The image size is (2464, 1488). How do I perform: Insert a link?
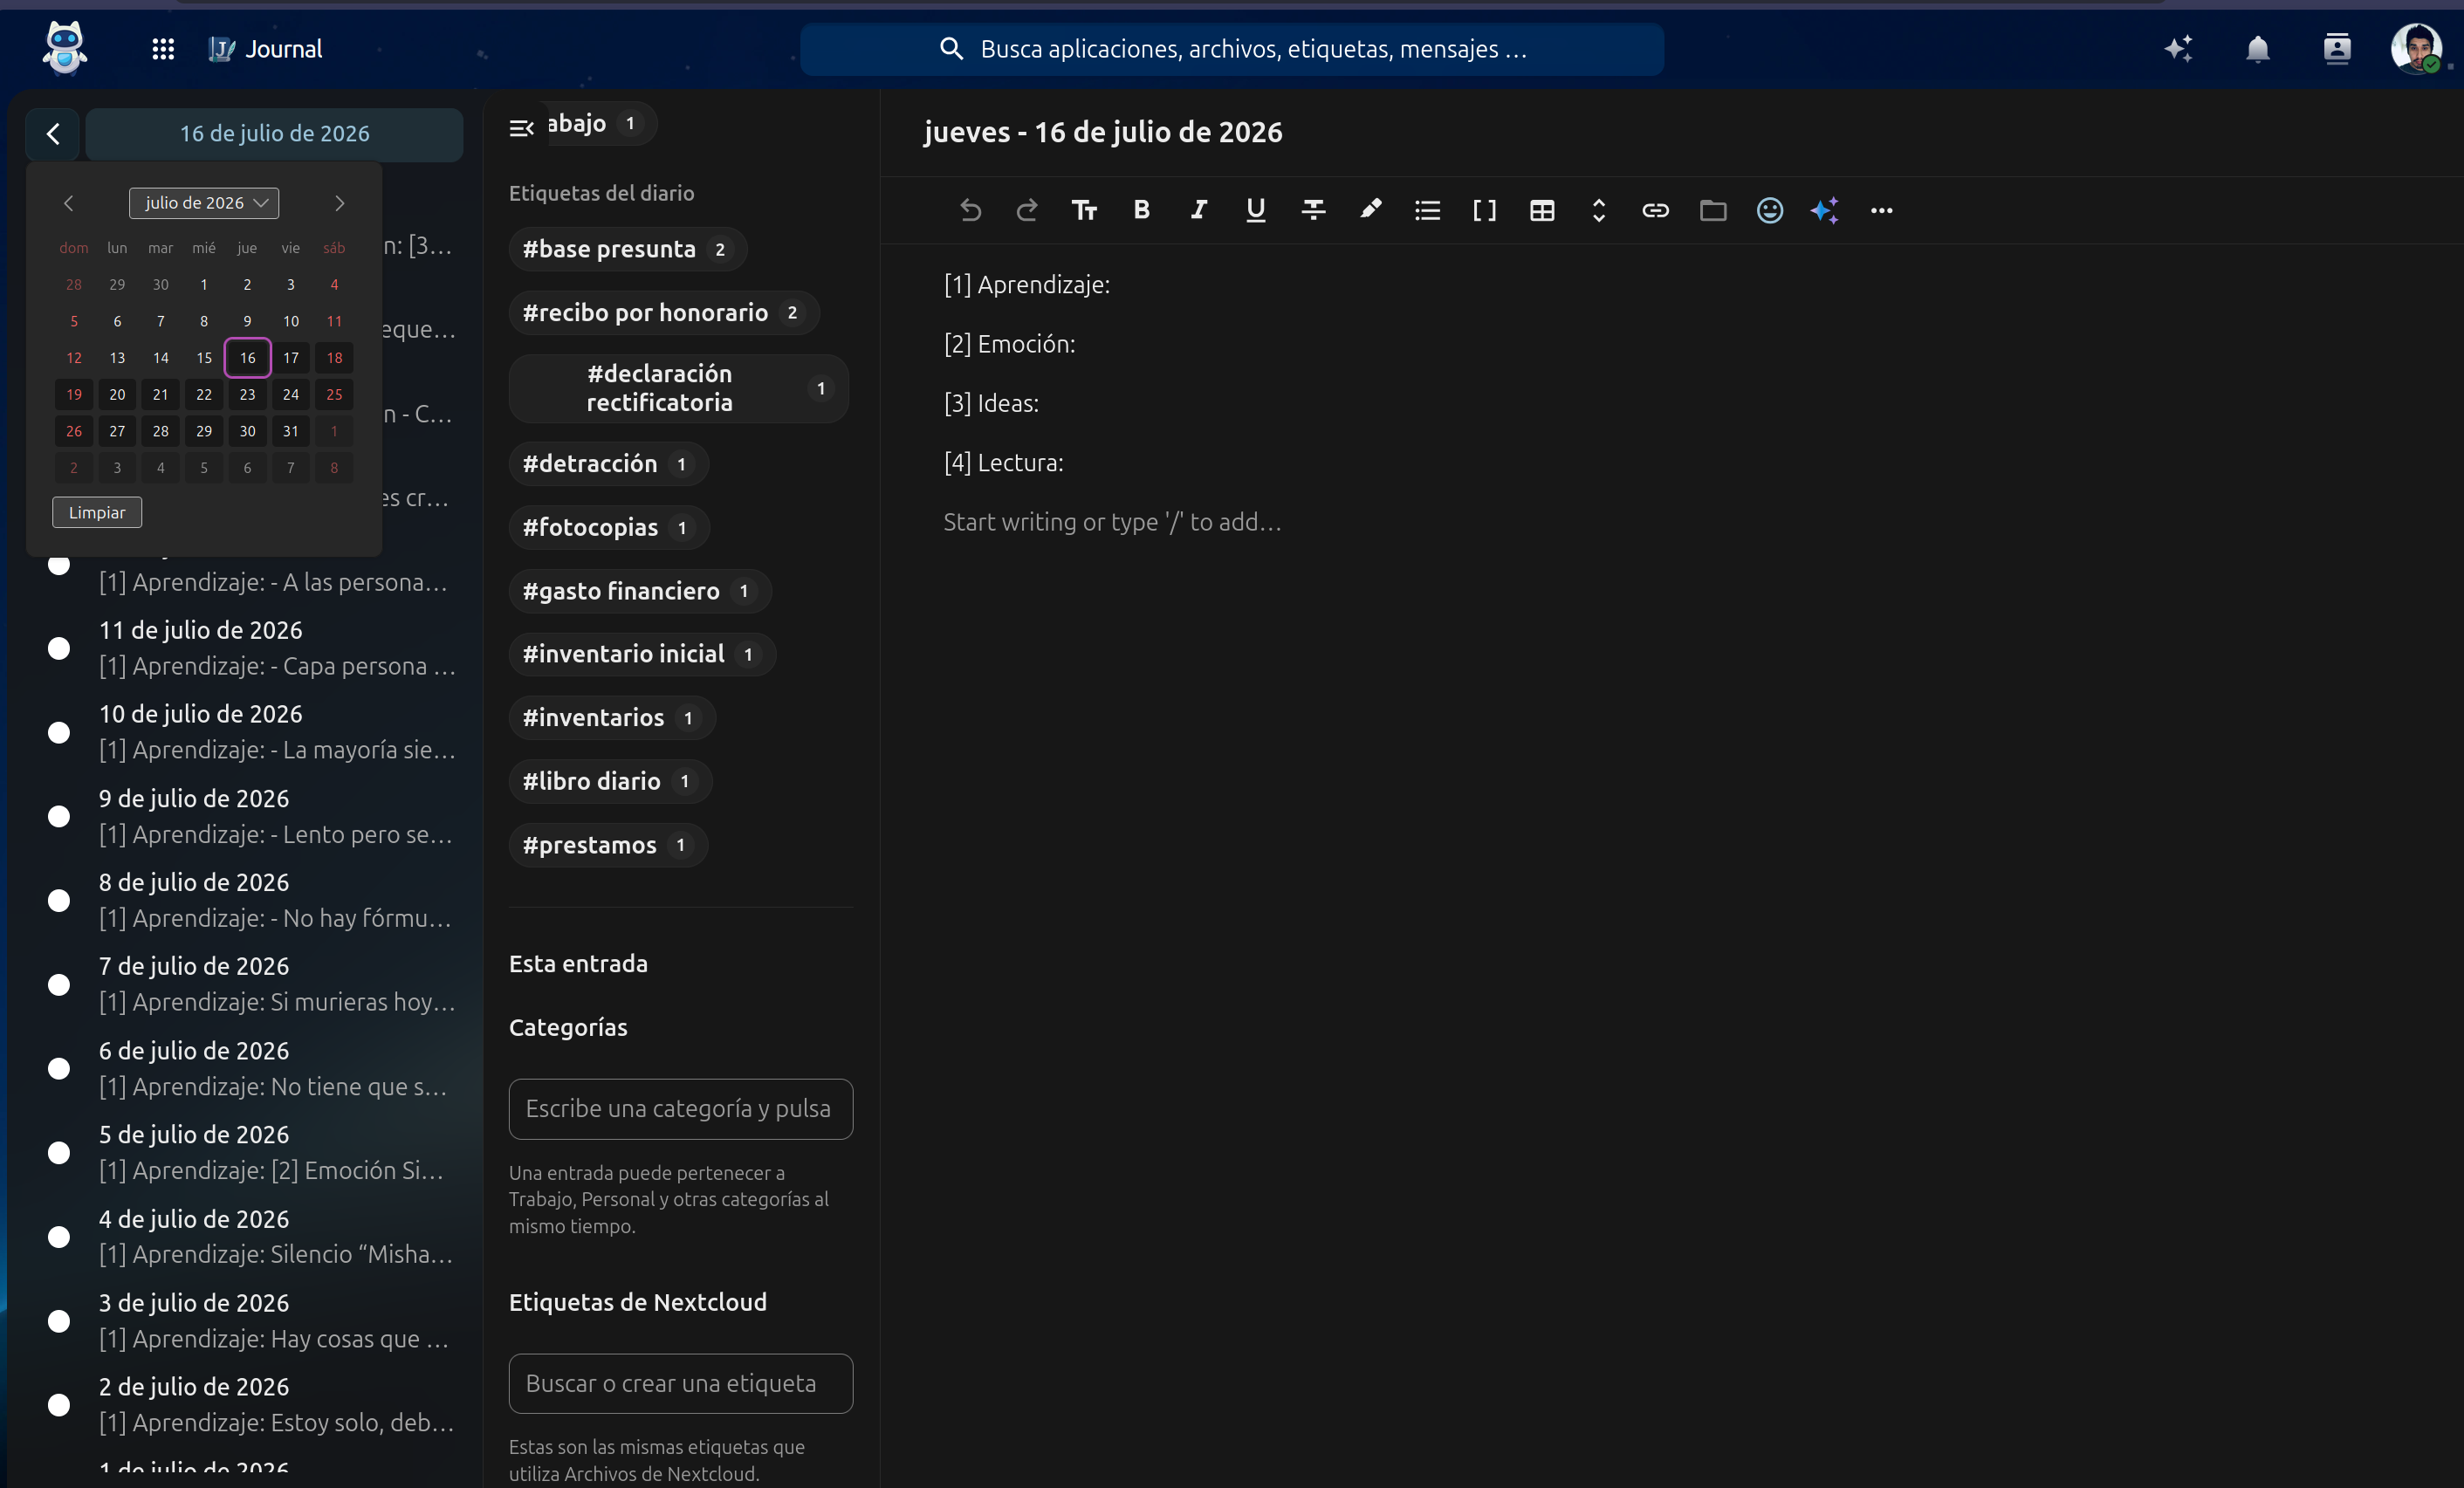1655,210
